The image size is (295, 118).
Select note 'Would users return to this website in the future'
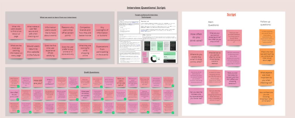click(33, 51)
